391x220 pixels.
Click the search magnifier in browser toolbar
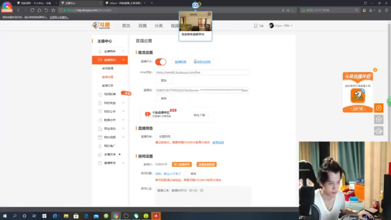(357, 10)
